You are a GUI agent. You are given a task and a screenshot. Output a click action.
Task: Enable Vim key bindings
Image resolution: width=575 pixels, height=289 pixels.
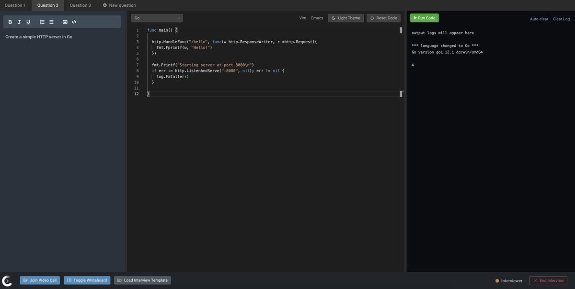[x=303, y=18]
